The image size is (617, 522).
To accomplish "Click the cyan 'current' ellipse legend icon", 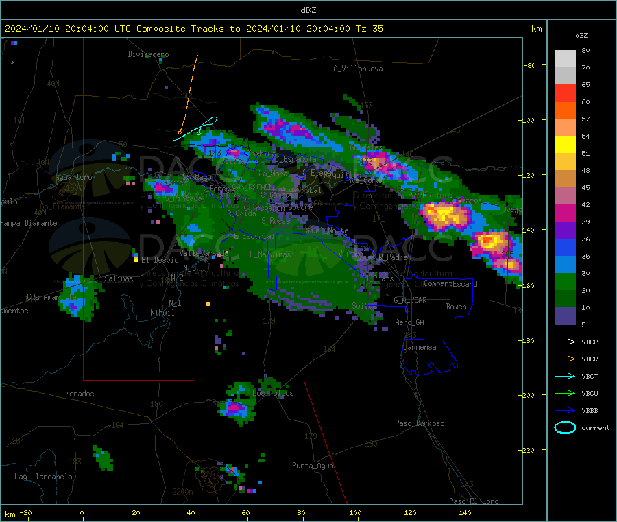I will pyautogui.click(x=565, y=427).
